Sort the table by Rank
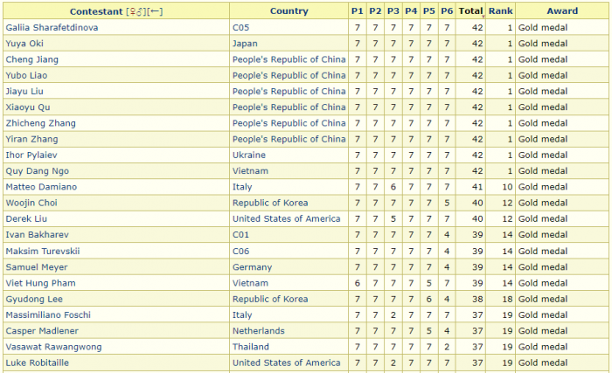Screen dimensions: 612x373 tap(501, 11)
